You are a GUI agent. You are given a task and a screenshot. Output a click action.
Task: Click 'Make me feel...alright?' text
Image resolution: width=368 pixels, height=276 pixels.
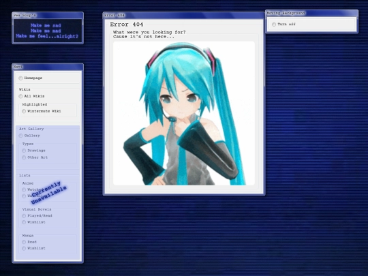(47, 36)
